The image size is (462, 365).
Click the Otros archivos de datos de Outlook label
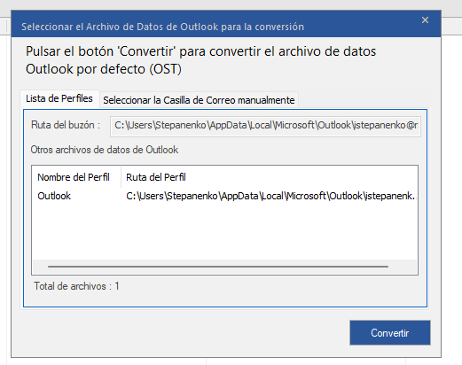pos(105,150)
